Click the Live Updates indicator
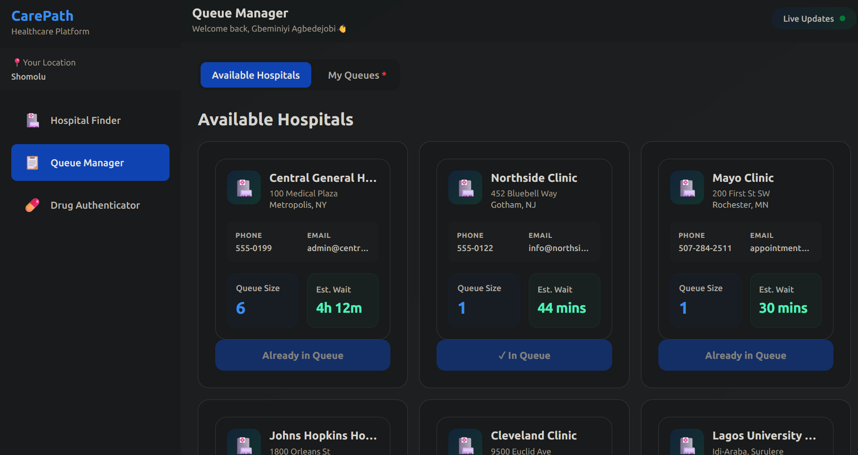This screenshot has height=455, width=858. pos(814,19)
